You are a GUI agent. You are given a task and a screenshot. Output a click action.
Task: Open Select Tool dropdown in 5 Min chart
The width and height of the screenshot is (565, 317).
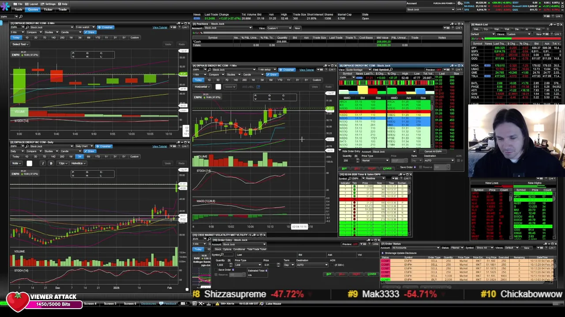coord(21,44)
